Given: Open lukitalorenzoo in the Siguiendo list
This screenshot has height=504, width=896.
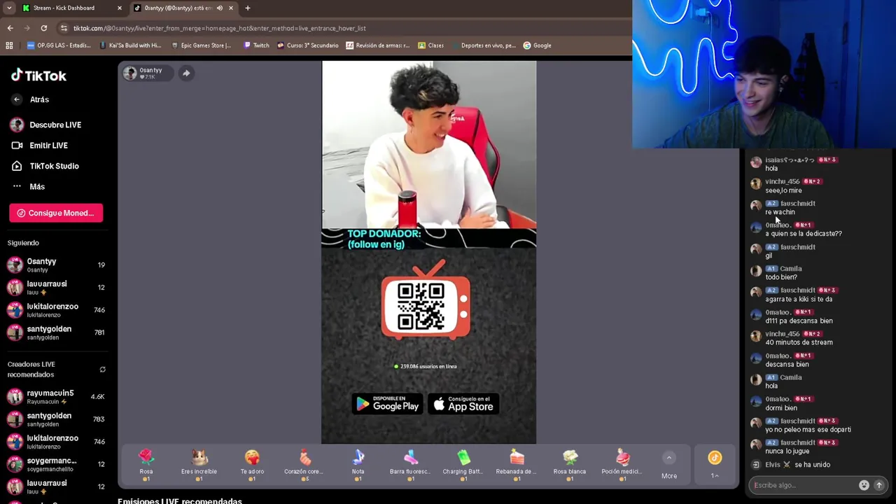Looking at the screenshot, I should click(55, 310).
